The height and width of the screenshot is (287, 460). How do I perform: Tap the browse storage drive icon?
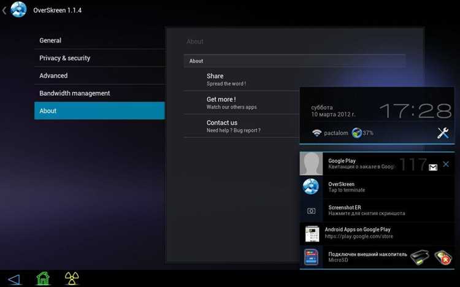coord(420,258)
